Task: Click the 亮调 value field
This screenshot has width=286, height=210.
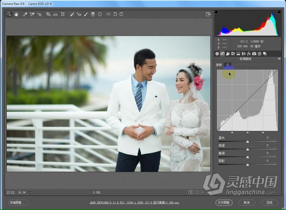Action: pos(267,145)
